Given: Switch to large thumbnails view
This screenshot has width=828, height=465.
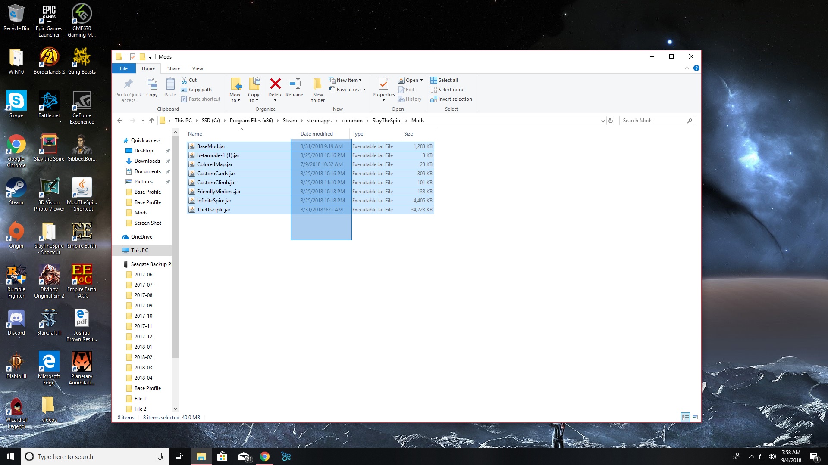Looking at the screenshot, I should coord(695,417).
